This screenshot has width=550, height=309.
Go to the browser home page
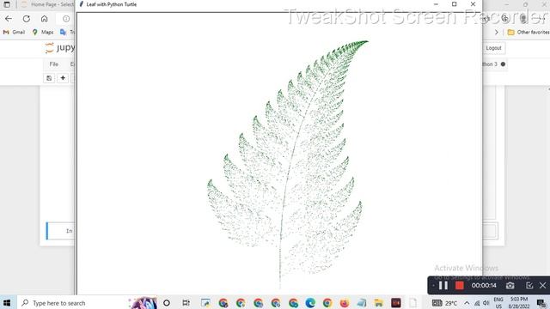44,19
